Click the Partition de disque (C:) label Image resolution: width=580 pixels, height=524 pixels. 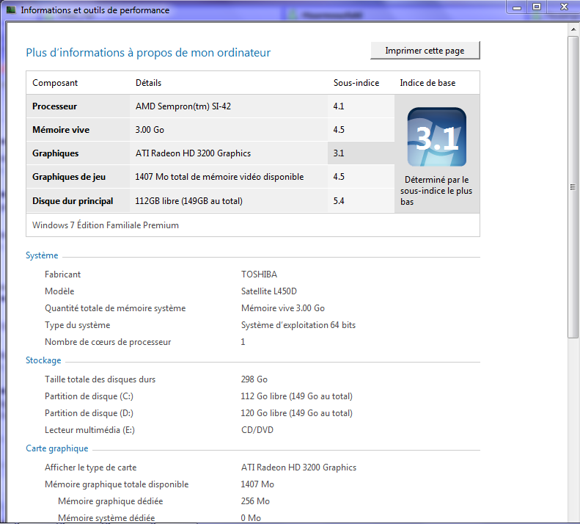pos(89,396)
